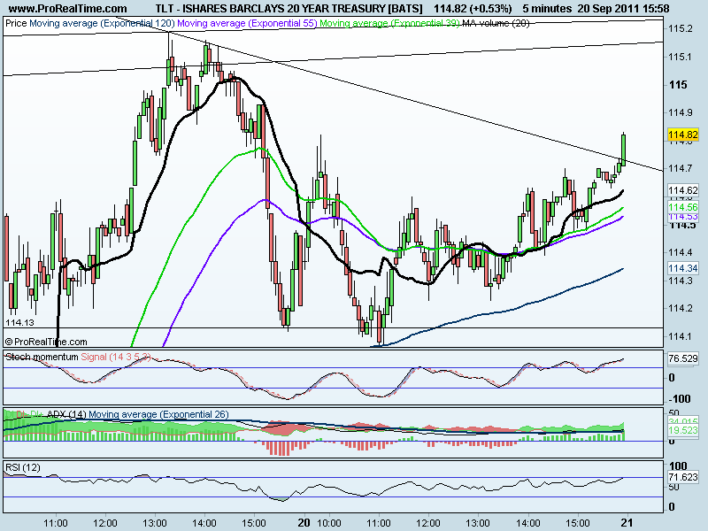Select the RSI (12) indicator label
The image size is (708, 531).
click(23, 467)
